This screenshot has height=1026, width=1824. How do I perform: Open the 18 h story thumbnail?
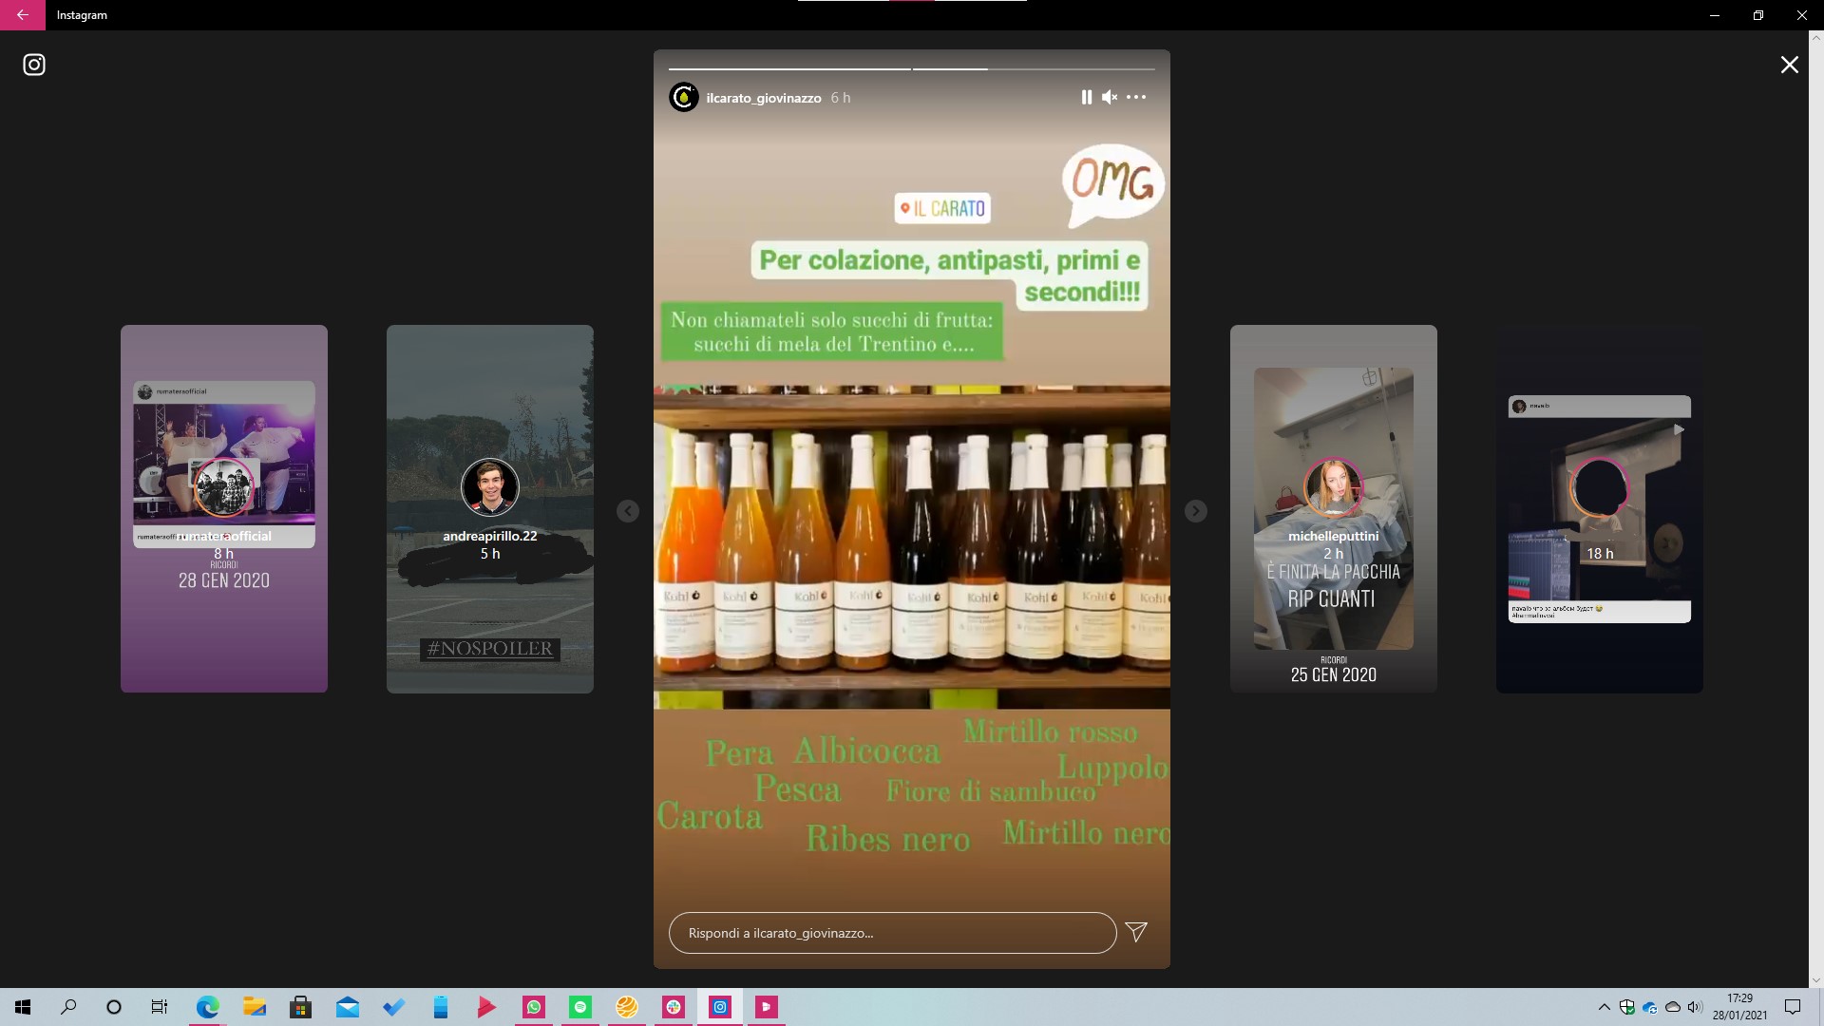(x=1600, y=509)
